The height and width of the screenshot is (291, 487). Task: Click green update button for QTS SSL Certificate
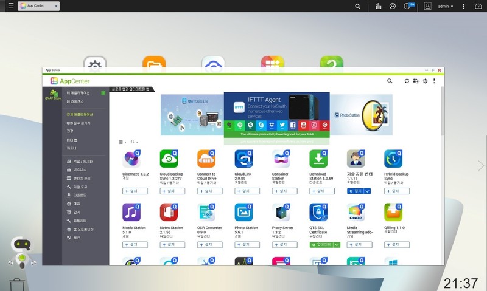point(321,245)
